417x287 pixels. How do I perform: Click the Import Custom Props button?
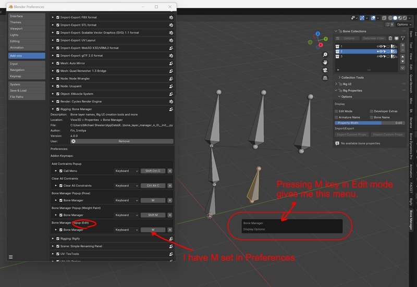pyautogui.click(x=387, y=135)
